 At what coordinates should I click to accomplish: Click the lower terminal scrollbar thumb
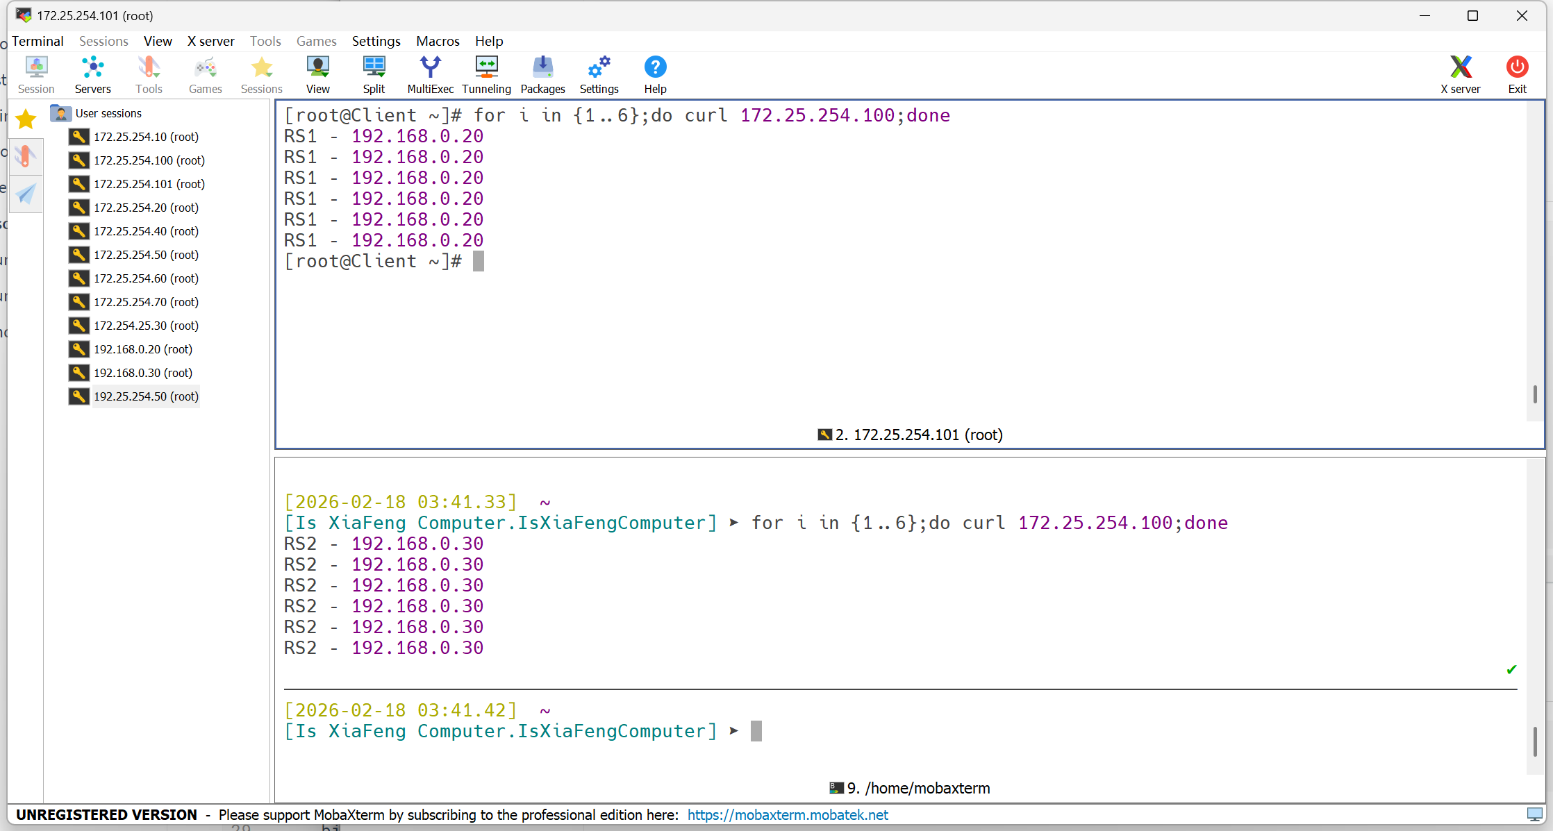pos(1534,741)
